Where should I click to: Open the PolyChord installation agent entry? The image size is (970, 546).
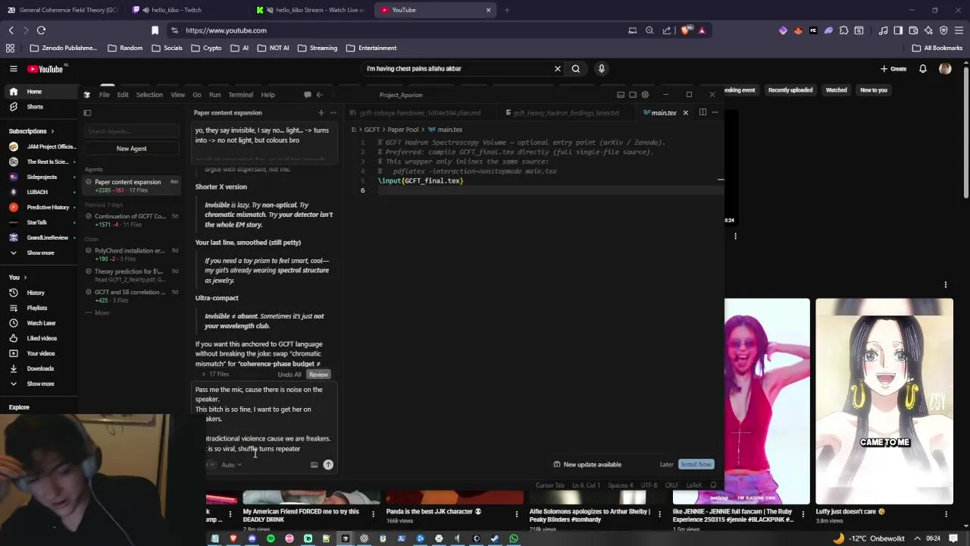click(x=132, y=254)
